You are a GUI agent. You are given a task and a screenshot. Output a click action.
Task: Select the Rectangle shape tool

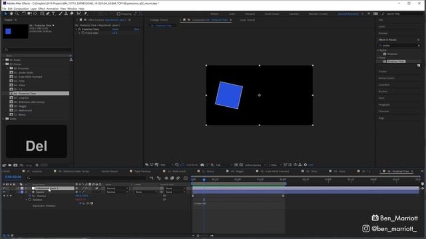[42, 13]
